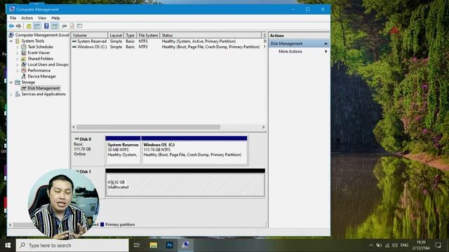449x252 pixels.
Task: Click the ENG language indicator
Action: [404, 245]
